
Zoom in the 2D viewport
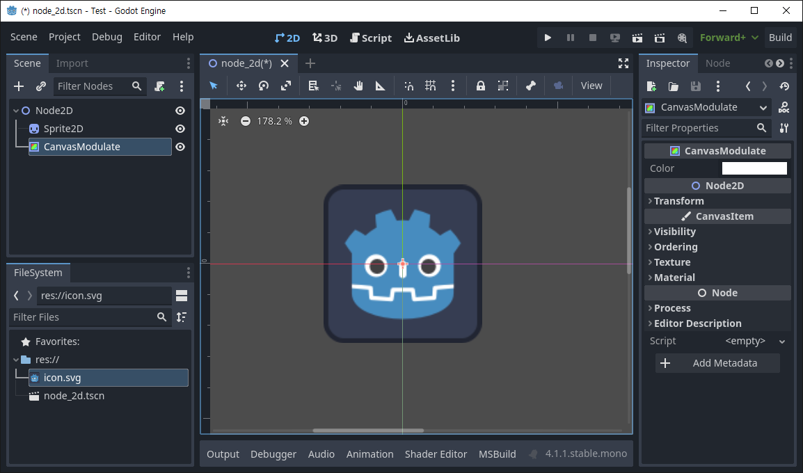304,121
